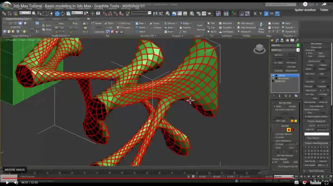
Task: Open the WEITERE VIDEOS overlay
Action: (x=15, y=170)
